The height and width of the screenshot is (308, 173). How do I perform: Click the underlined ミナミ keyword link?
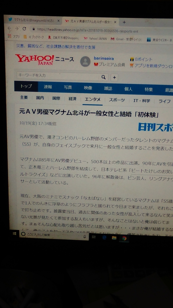tap(52, 197)
